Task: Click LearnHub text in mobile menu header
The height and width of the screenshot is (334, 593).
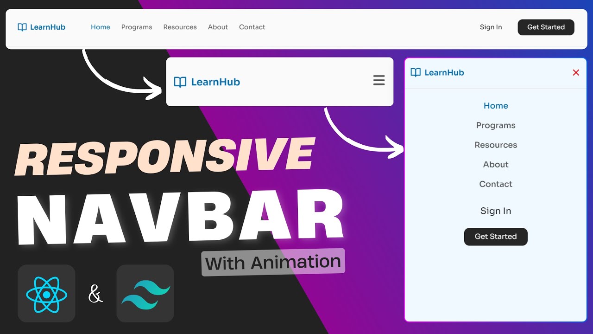Action: click(x=444, y=72)
